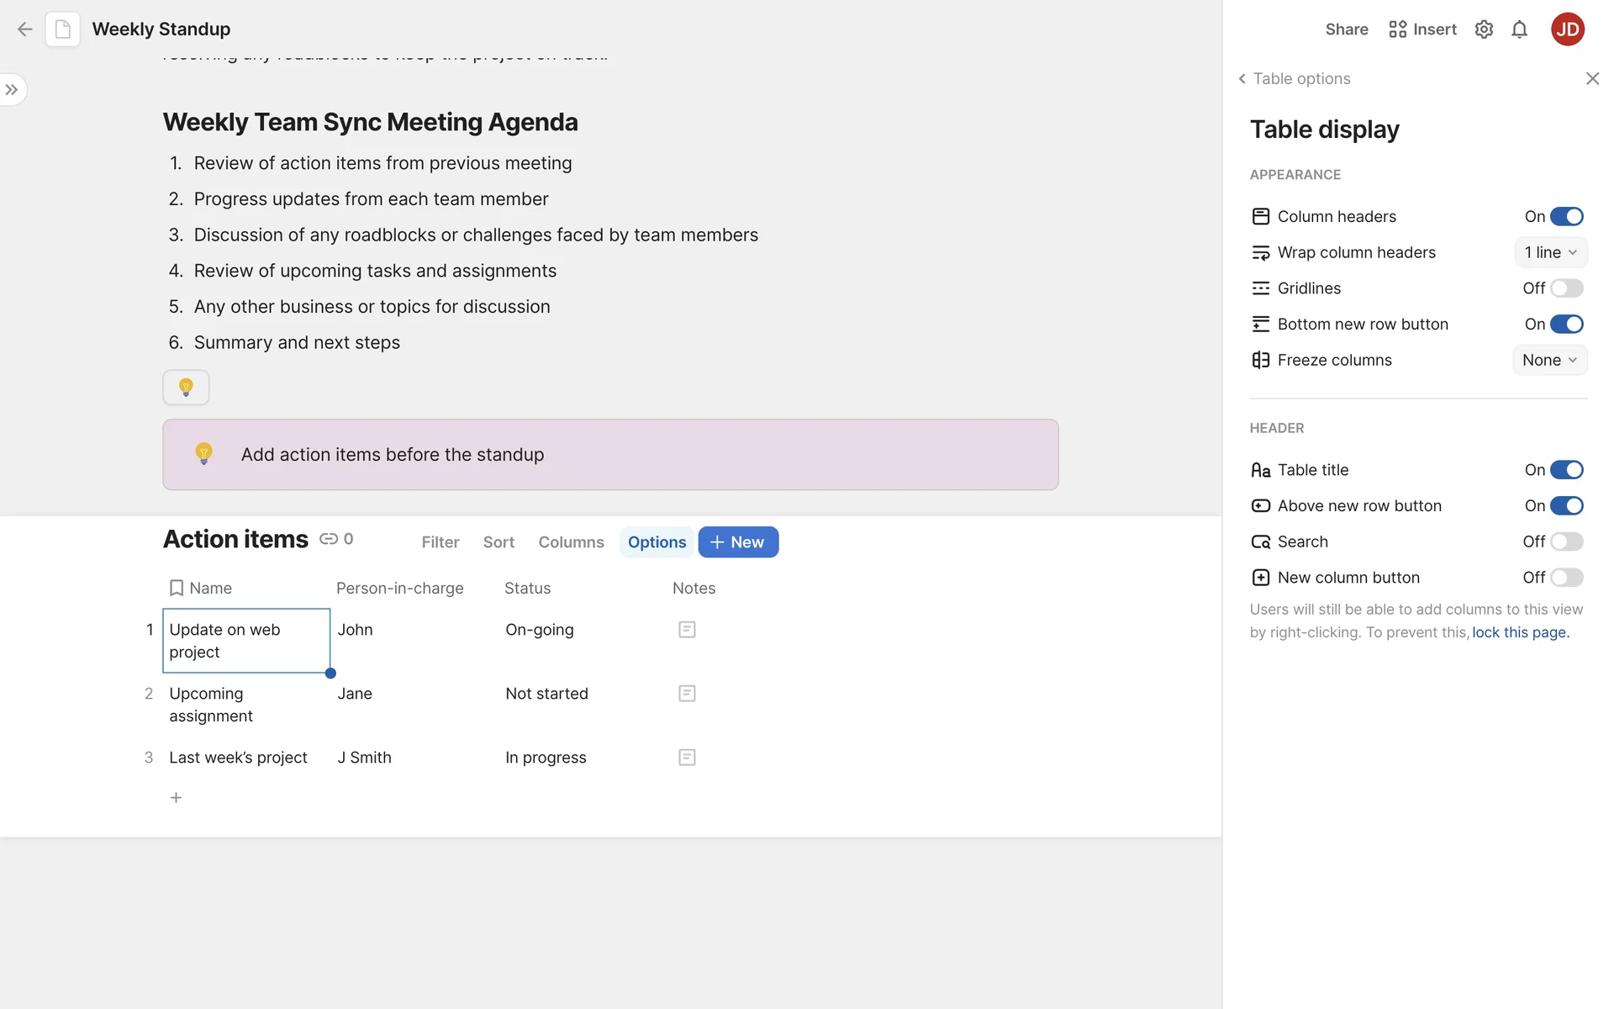Turn on the Gridlines toggle
The height and width of the screenshot is (1009, 1614).
1566,288
